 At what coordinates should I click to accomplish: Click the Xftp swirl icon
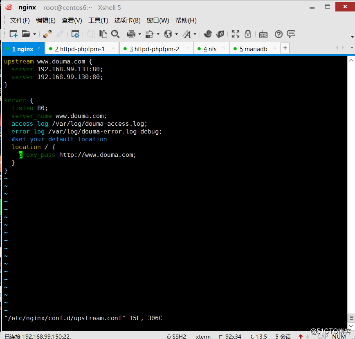[208, 34]
